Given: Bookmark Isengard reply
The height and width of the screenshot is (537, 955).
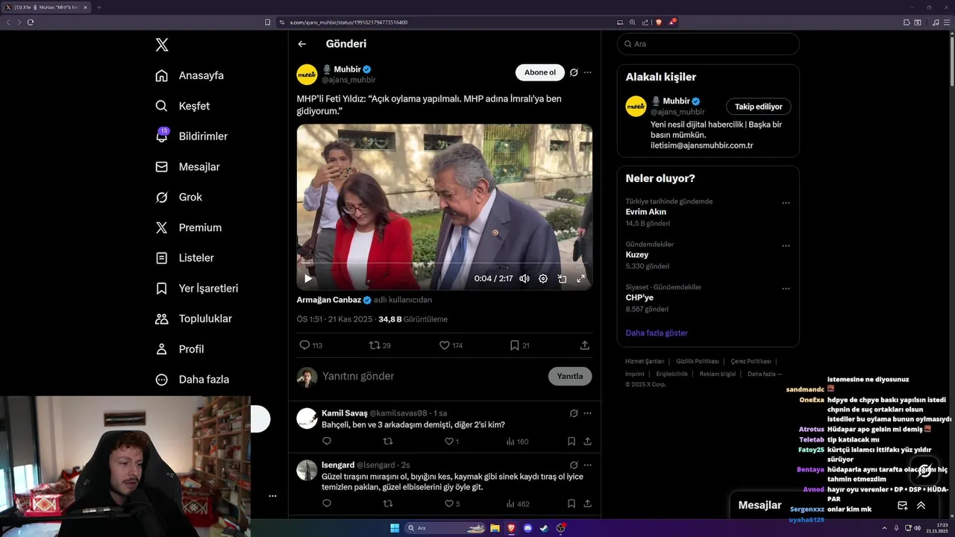Looking at the screenshot, I should tap(571, 503).
